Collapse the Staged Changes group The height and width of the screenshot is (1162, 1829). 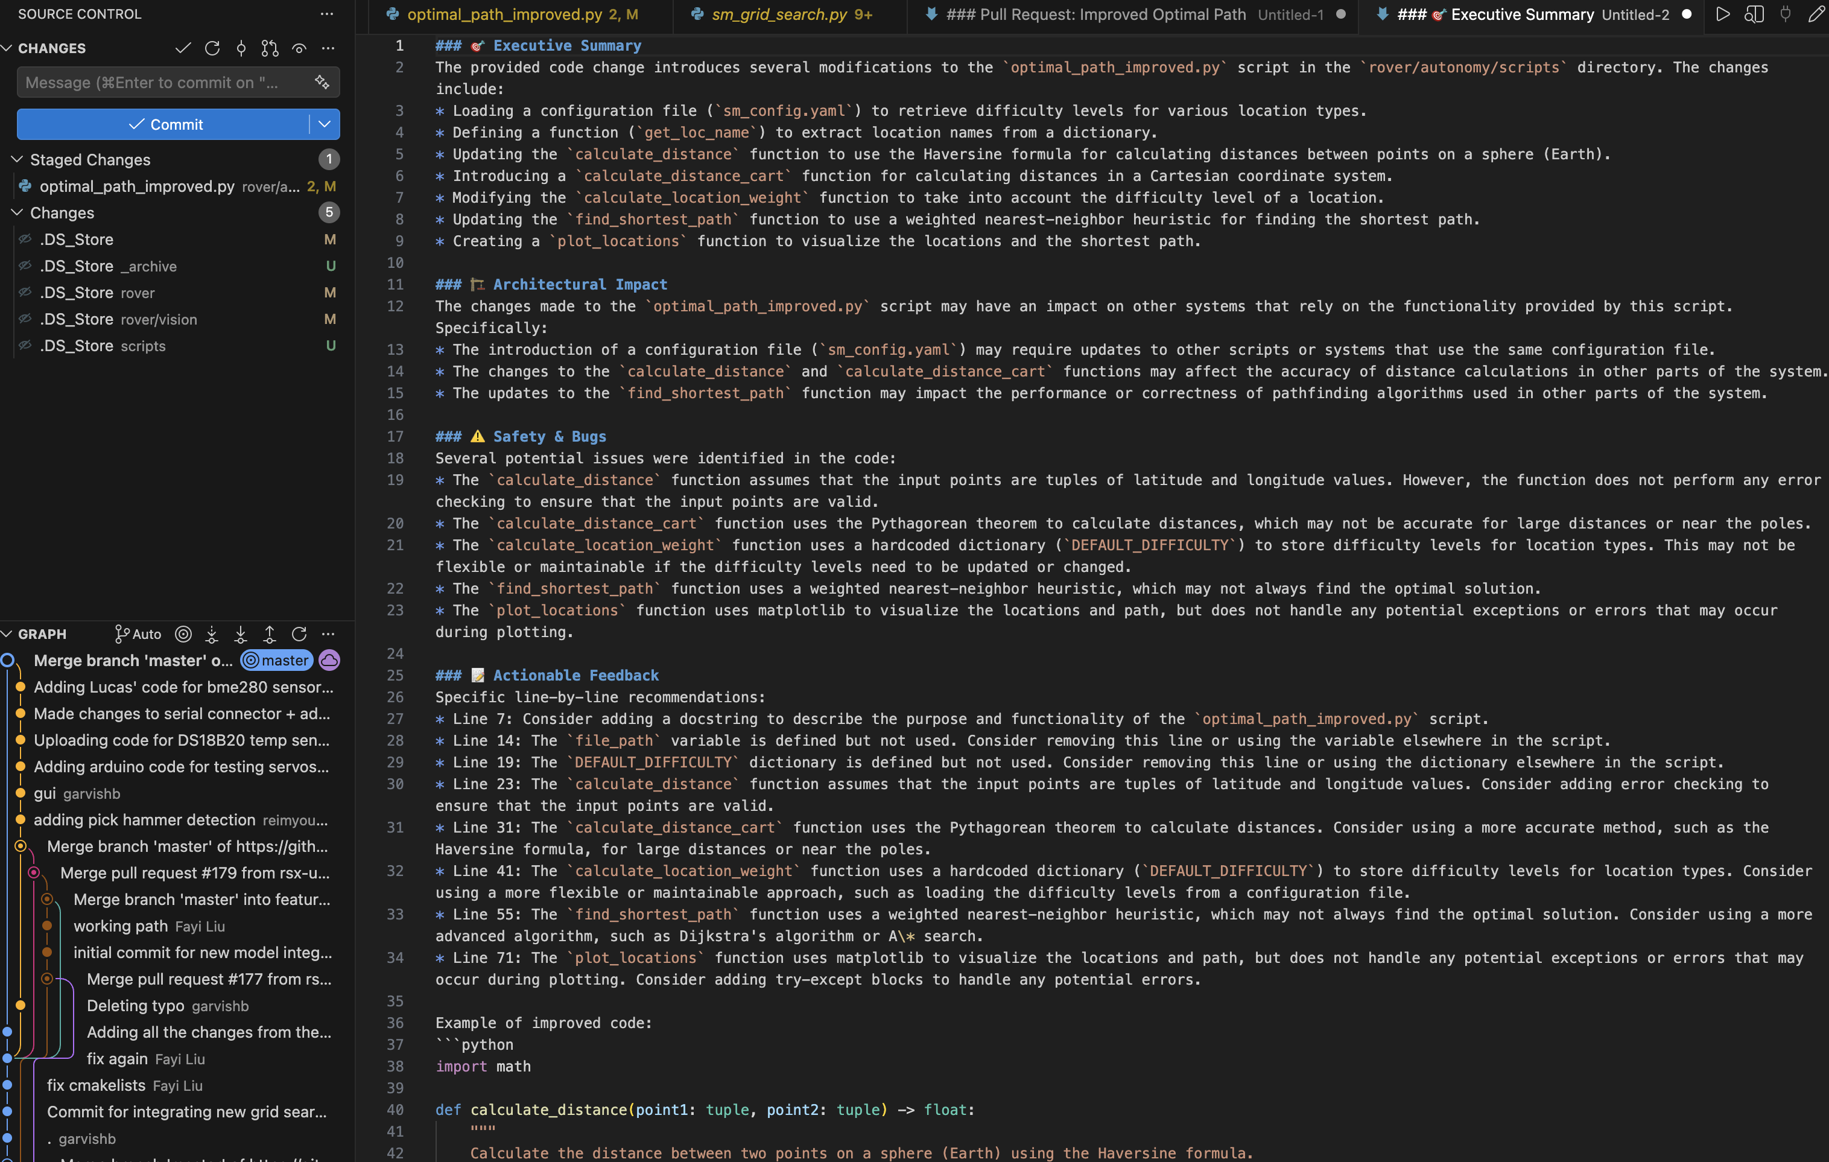[x=17, y=159]
